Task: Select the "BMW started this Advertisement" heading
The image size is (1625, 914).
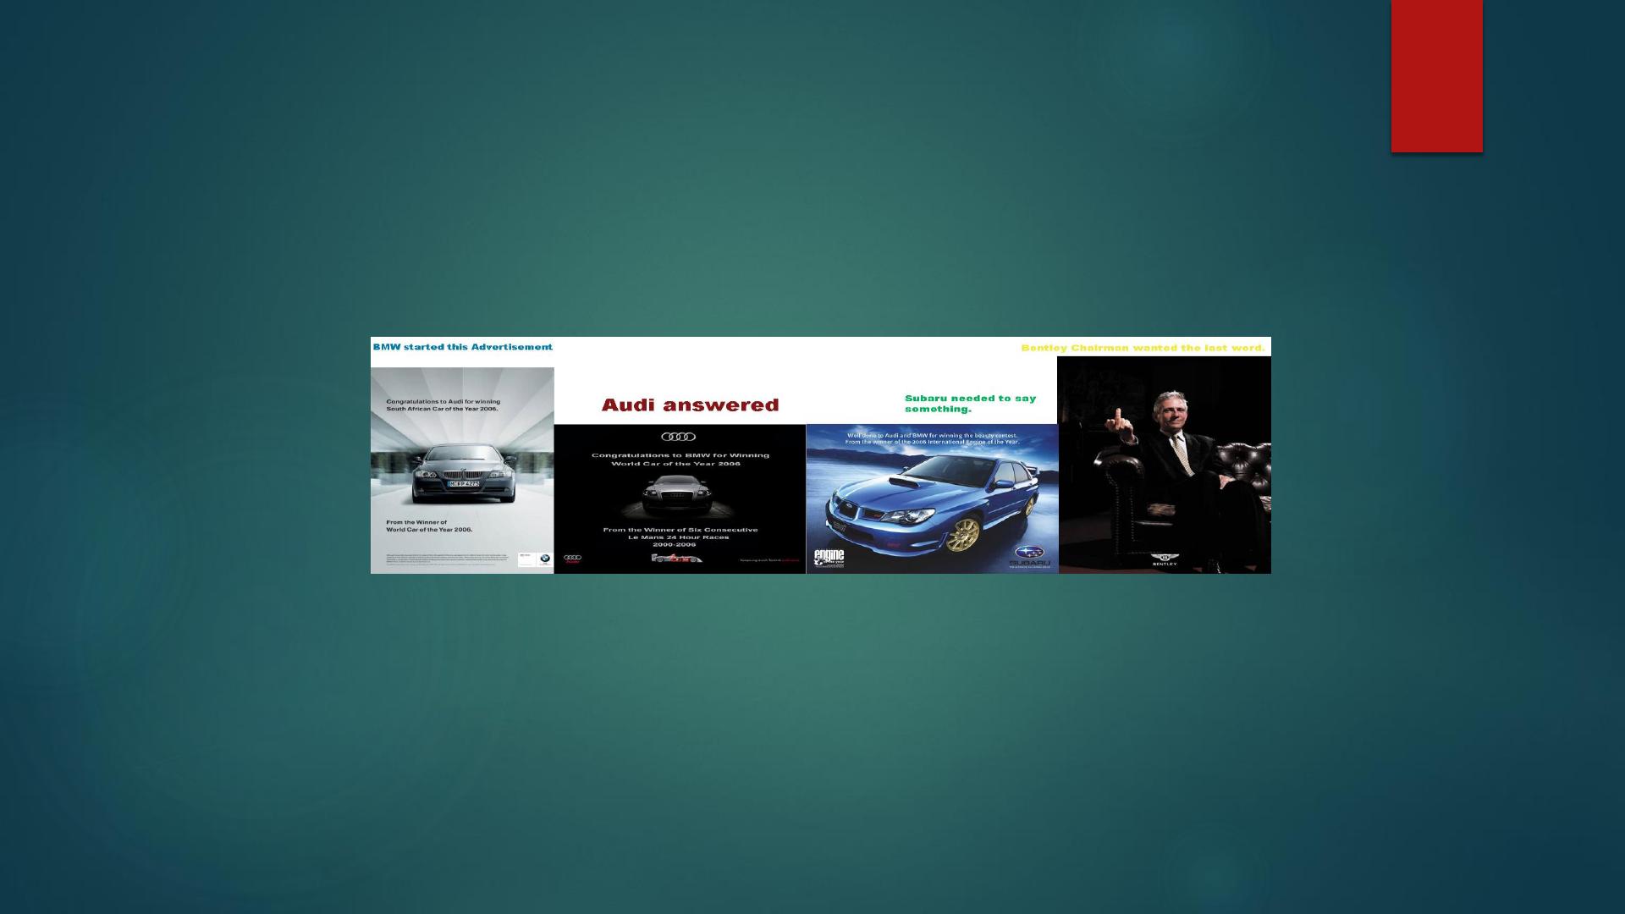Action: 463,347
